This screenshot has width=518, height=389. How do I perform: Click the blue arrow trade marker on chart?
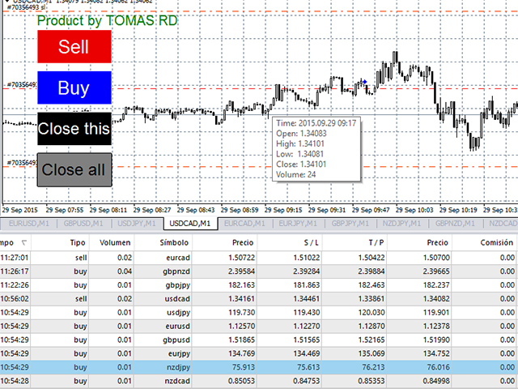[x=365, y=82]
